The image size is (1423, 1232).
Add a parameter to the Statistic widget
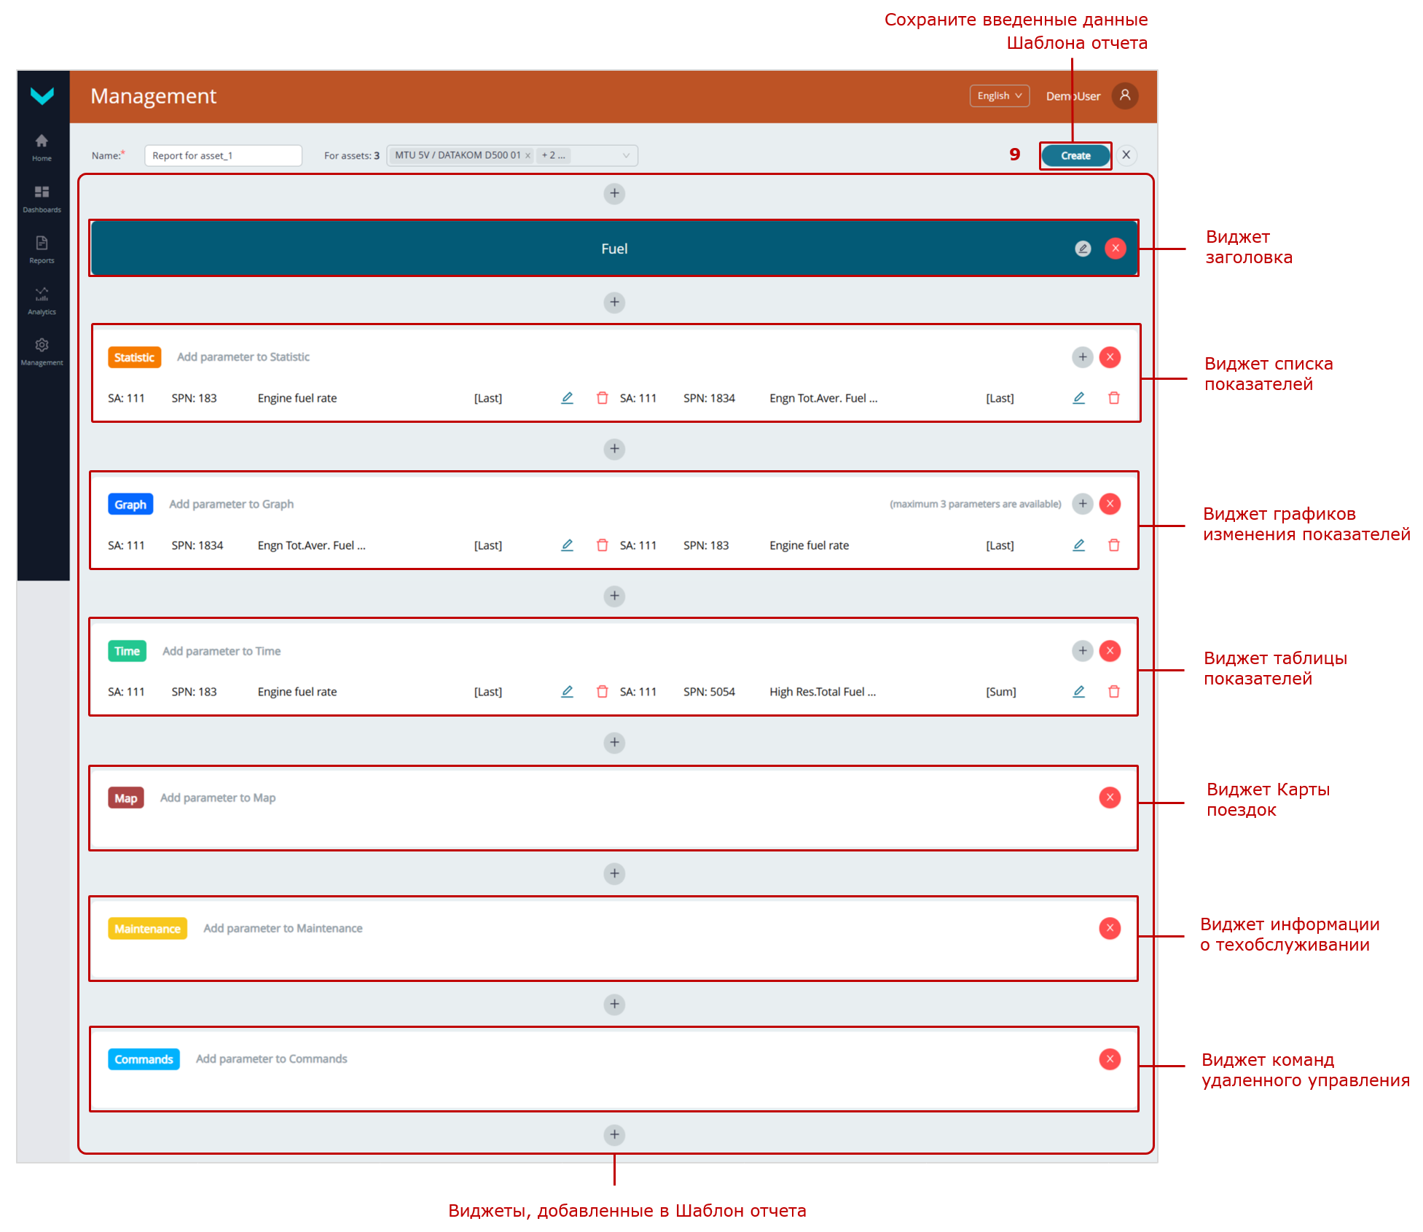pyautogui.click(x=1082, y=357)
